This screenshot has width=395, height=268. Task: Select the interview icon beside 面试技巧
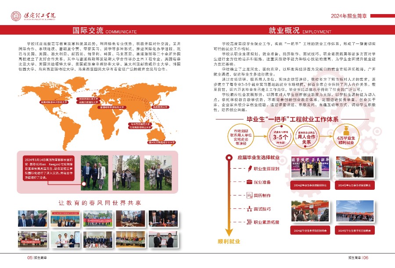pyautogui.click(x=249, y=209)
